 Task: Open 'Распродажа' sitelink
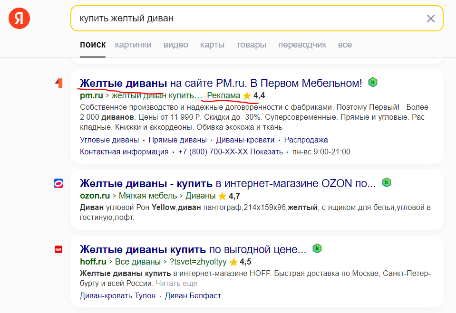pyautogui.click(x=306, y=140)
